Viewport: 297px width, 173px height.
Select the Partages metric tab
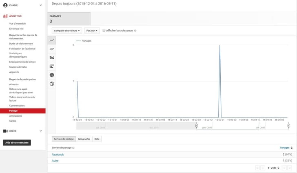69,19
